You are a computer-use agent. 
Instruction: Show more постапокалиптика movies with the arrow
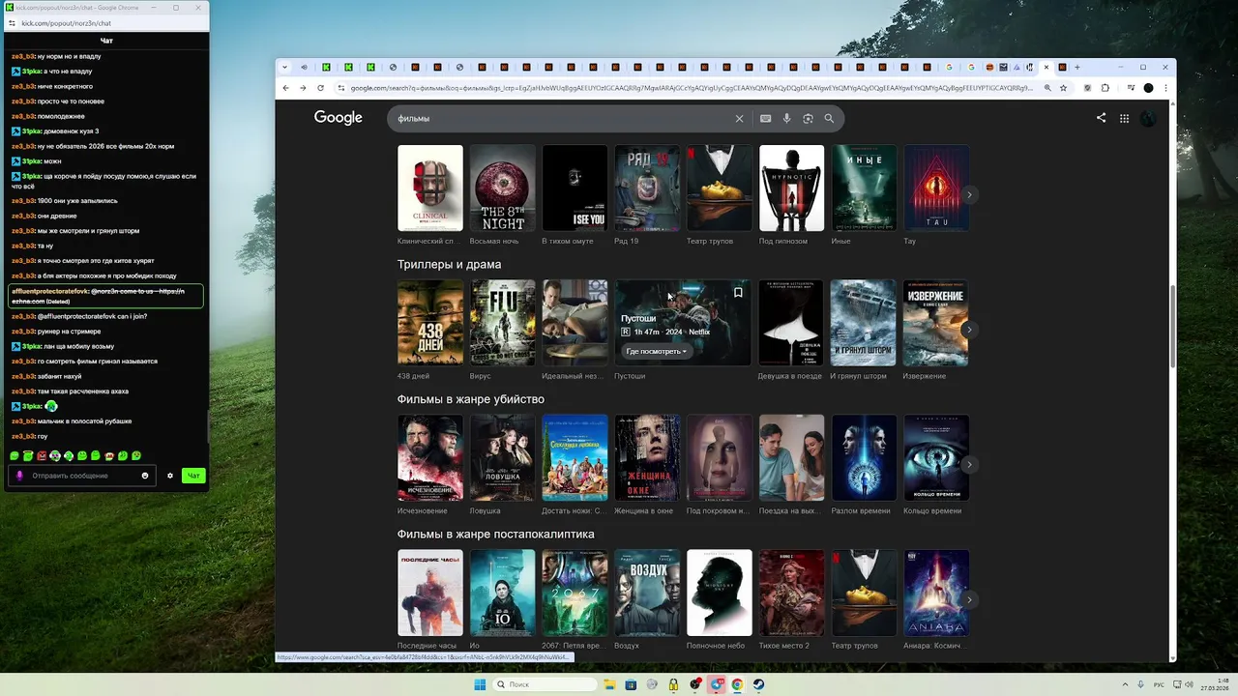pyautogui.click(x=969, y=599)
